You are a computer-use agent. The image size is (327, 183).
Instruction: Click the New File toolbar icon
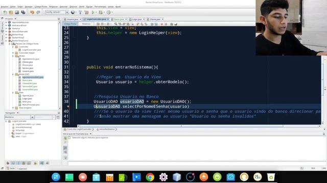[x=5, y=12]
